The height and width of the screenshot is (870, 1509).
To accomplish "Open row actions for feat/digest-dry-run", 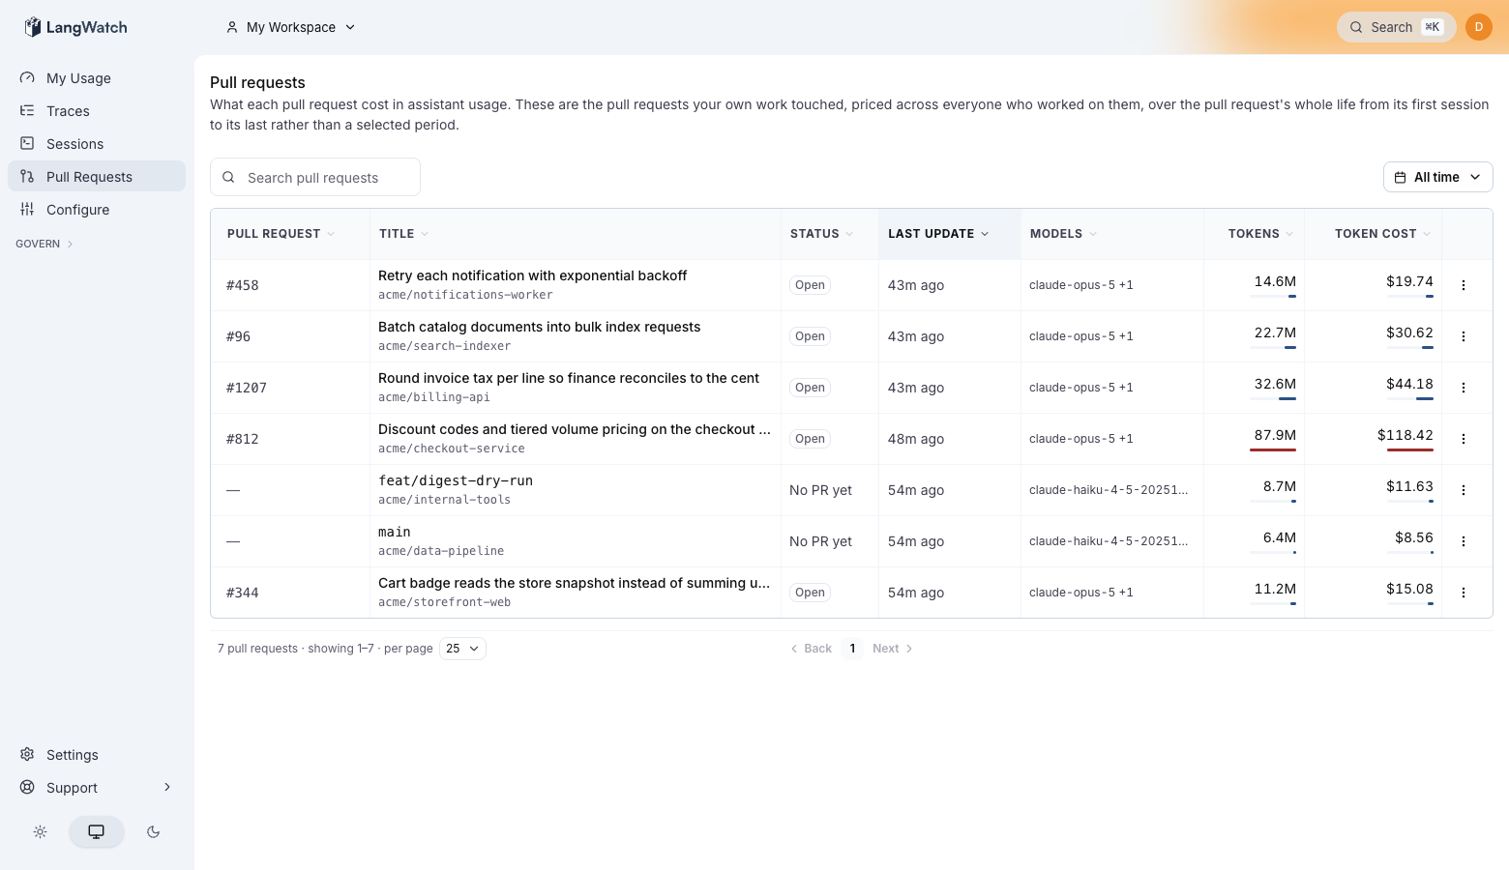I will [x=1464, y=490].
